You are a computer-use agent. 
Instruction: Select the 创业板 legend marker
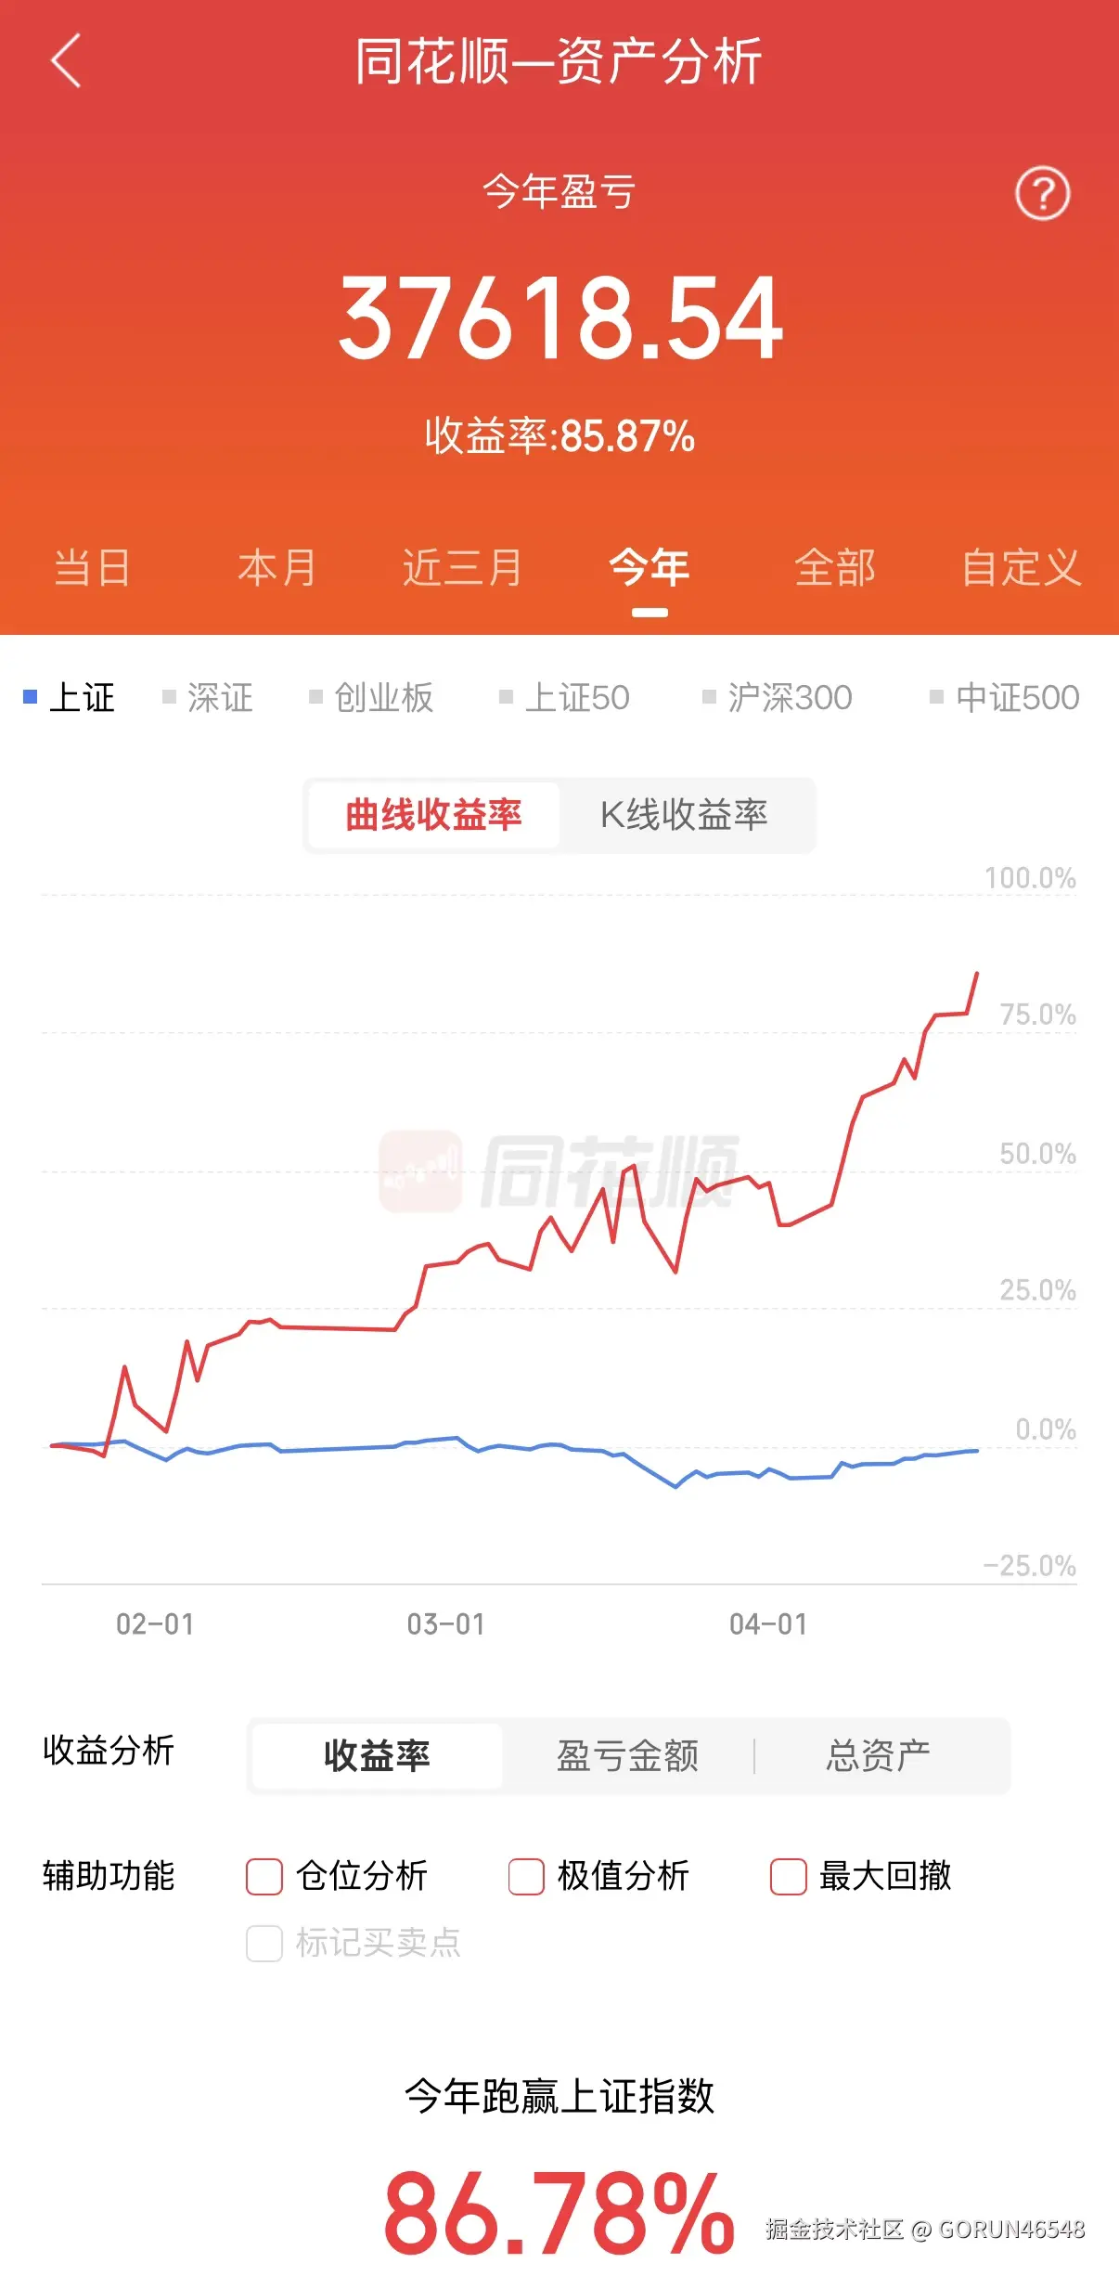coord(317,694)
